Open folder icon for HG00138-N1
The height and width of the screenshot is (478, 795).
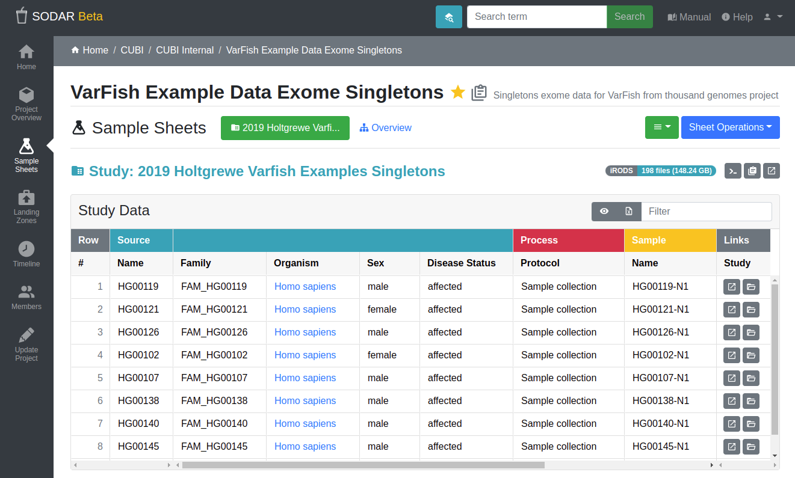tap(751, 401)
